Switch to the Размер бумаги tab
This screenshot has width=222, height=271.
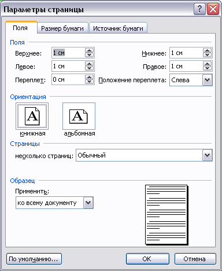(62, 28)
